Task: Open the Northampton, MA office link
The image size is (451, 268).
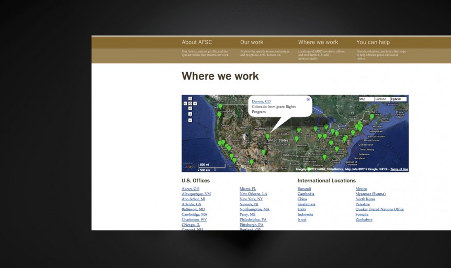Action: 255,209
